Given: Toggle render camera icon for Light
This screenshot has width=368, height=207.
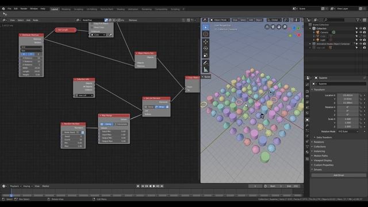Looking at the screenshot, I should click(365, 40).
